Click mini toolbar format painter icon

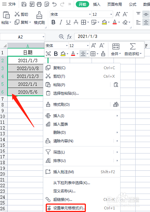pyautogui.click(x=103, y=54)
